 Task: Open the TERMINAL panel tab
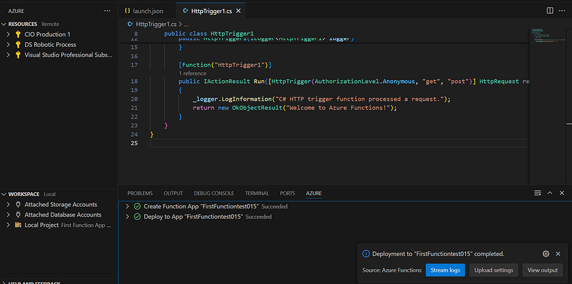coord(257,193)
